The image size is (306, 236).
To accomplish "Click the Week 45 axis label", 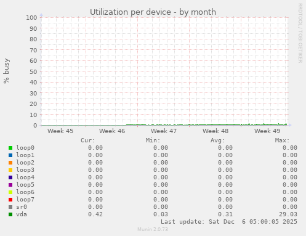I will (x=60, y=131).
